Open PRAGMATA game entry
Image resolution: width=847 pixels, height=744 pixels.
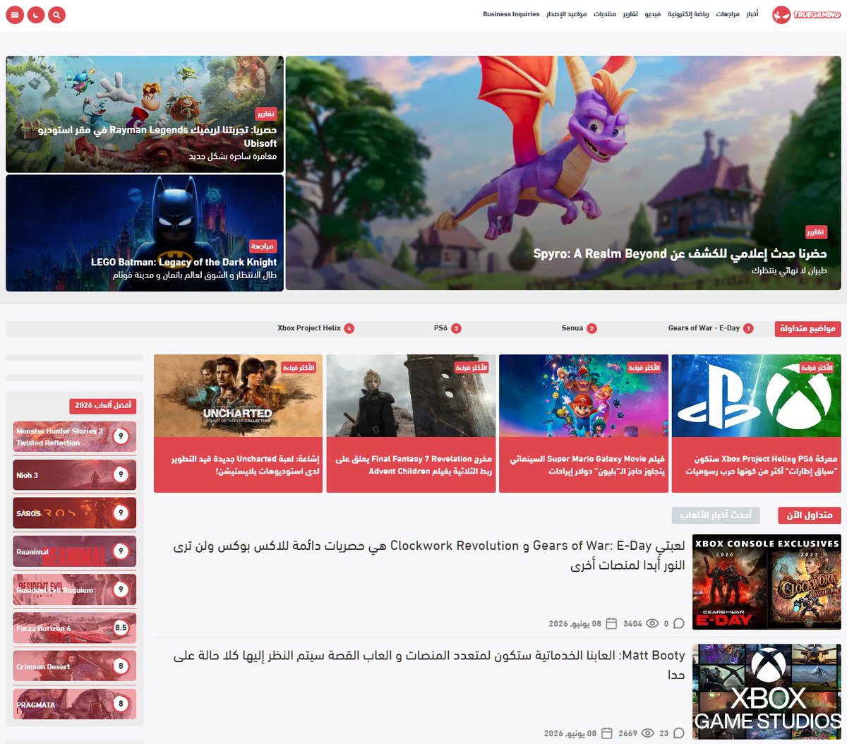click(x=74, y=704)
